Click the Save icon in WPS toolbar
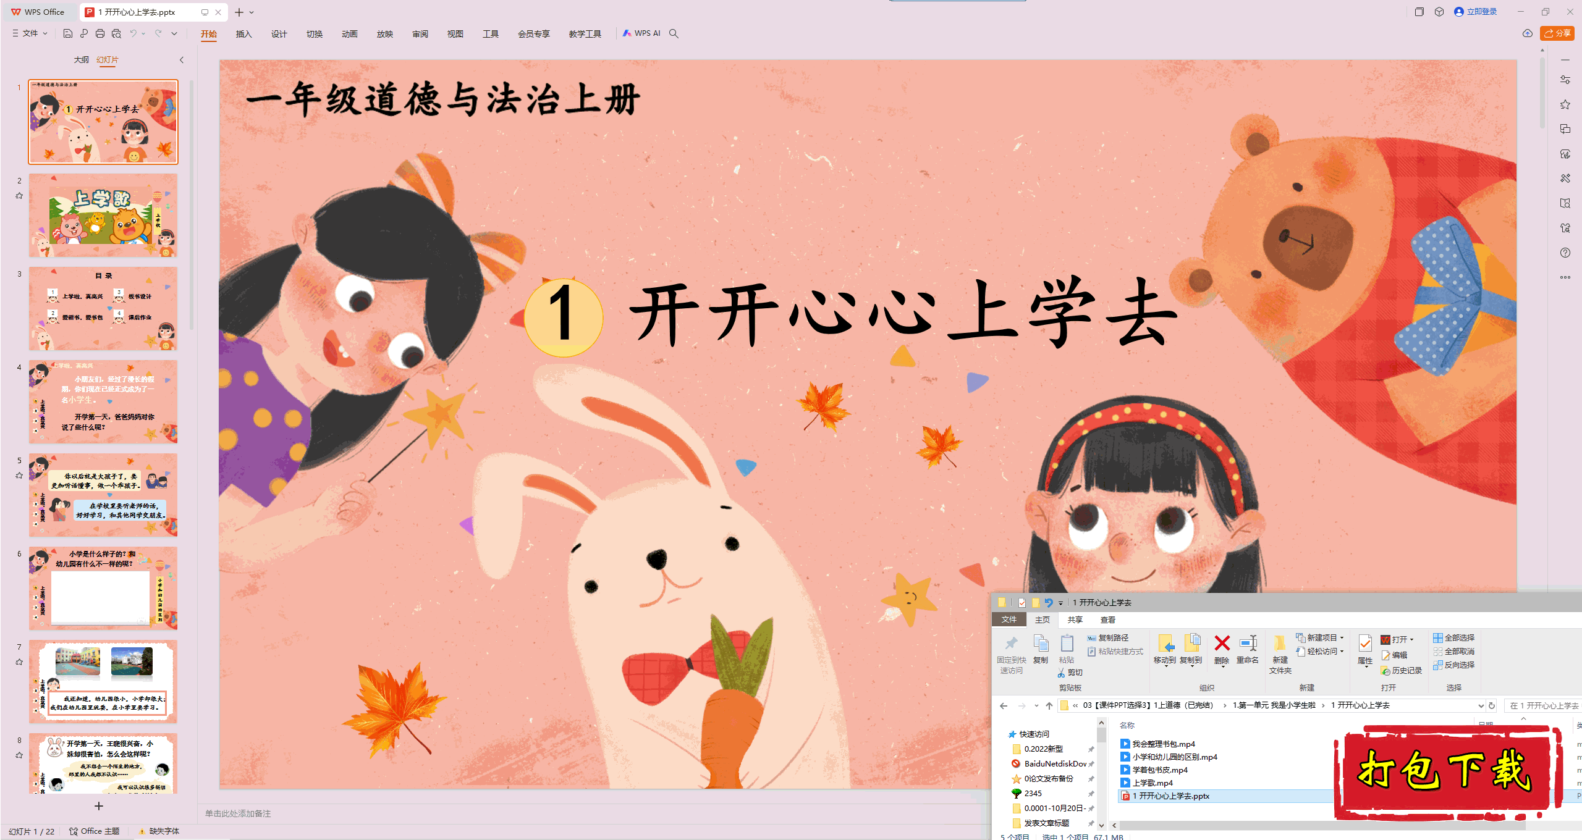This screenshot has height=840, width=1582. pyautogui.click(x=68, y=33)
